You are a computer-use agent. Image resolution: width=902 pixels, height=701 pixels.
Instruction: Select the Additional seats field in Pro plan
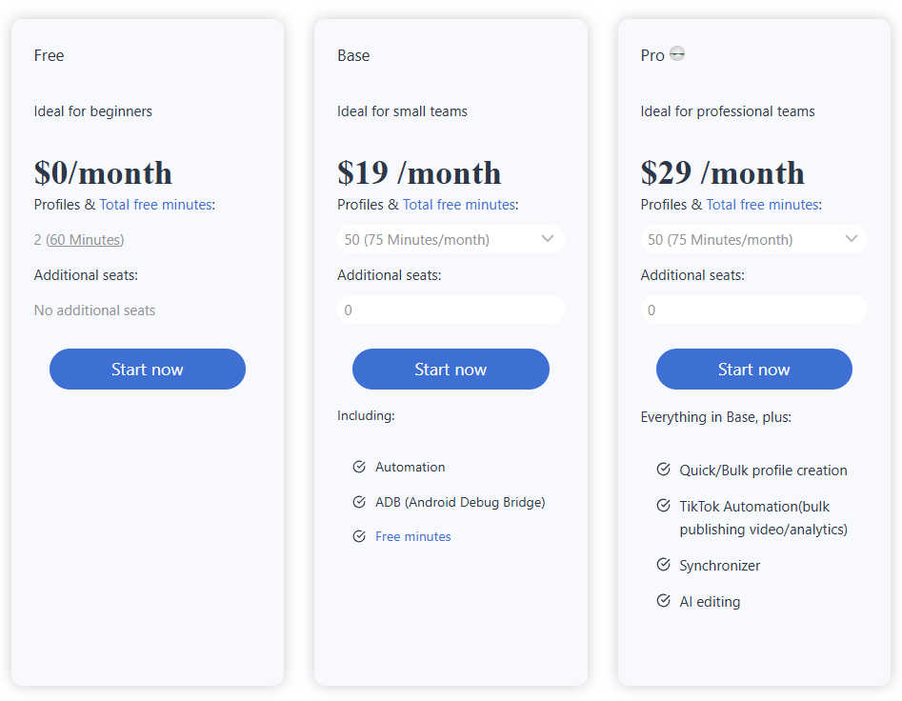(x=753, y=310)
